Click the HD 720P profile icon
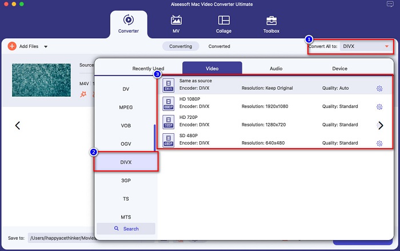 click(169, 122)
